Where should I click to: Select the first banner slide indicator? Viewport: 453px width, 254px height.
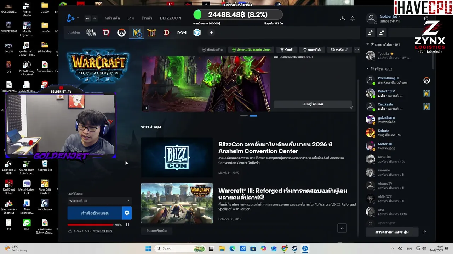tap(244, 116)
